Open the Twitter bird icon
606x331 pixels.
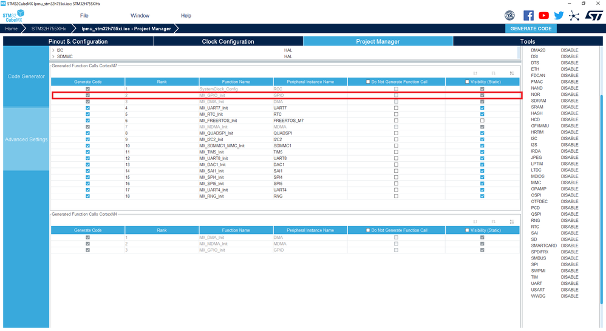point(559,15)
